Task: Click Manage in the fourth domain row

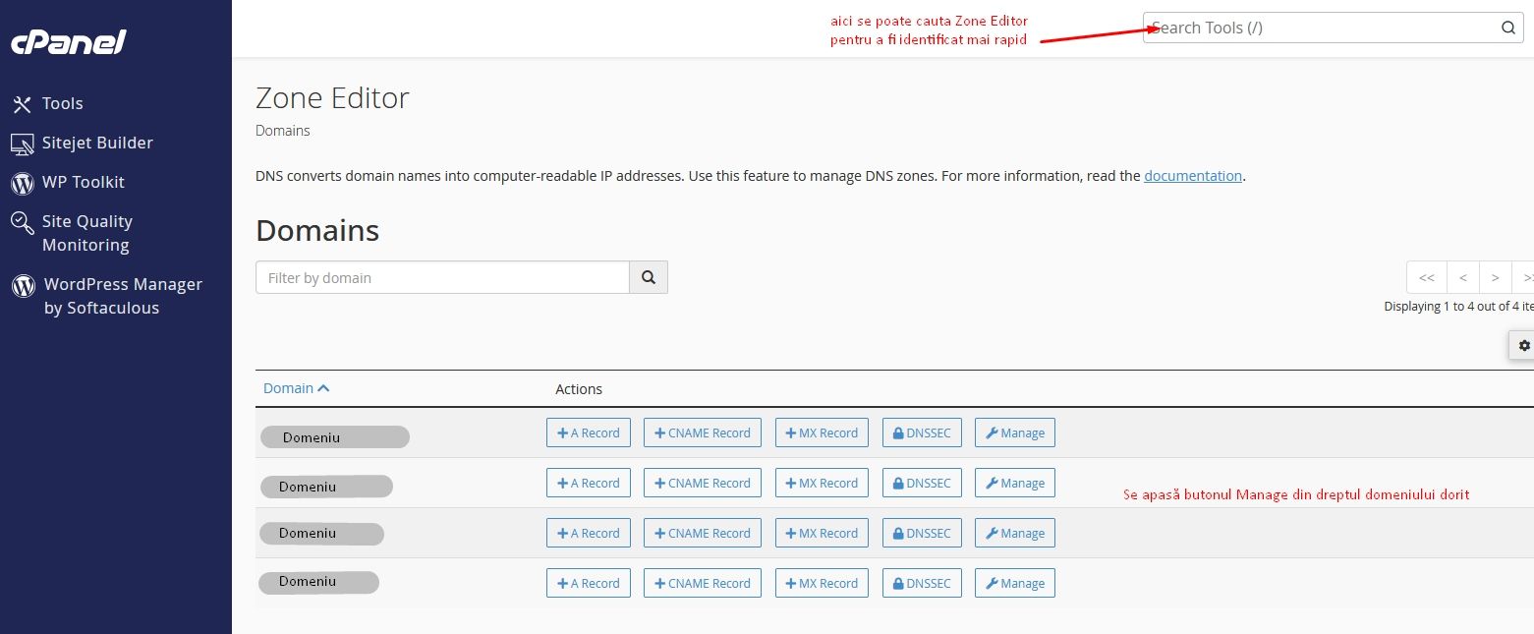Action: (x=1015, y=583)
